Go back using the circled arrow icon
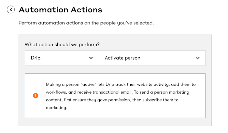This screenshot has width=228, height=133. tap(11, 9)
